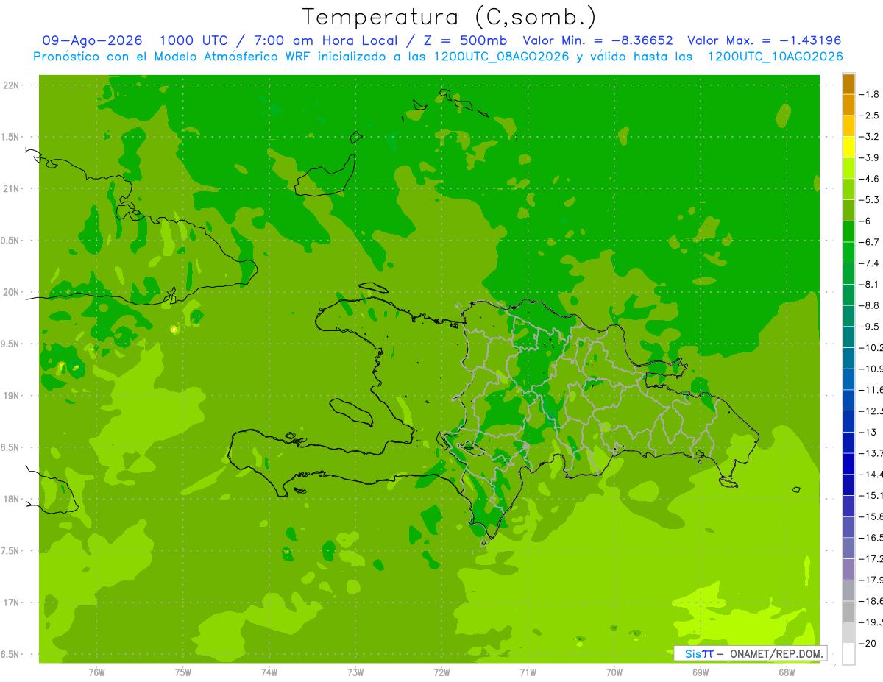Click the -12.3 colorbar value

point(871,411)
